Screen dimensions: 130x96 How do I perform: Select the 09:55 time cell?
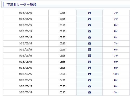62,13
